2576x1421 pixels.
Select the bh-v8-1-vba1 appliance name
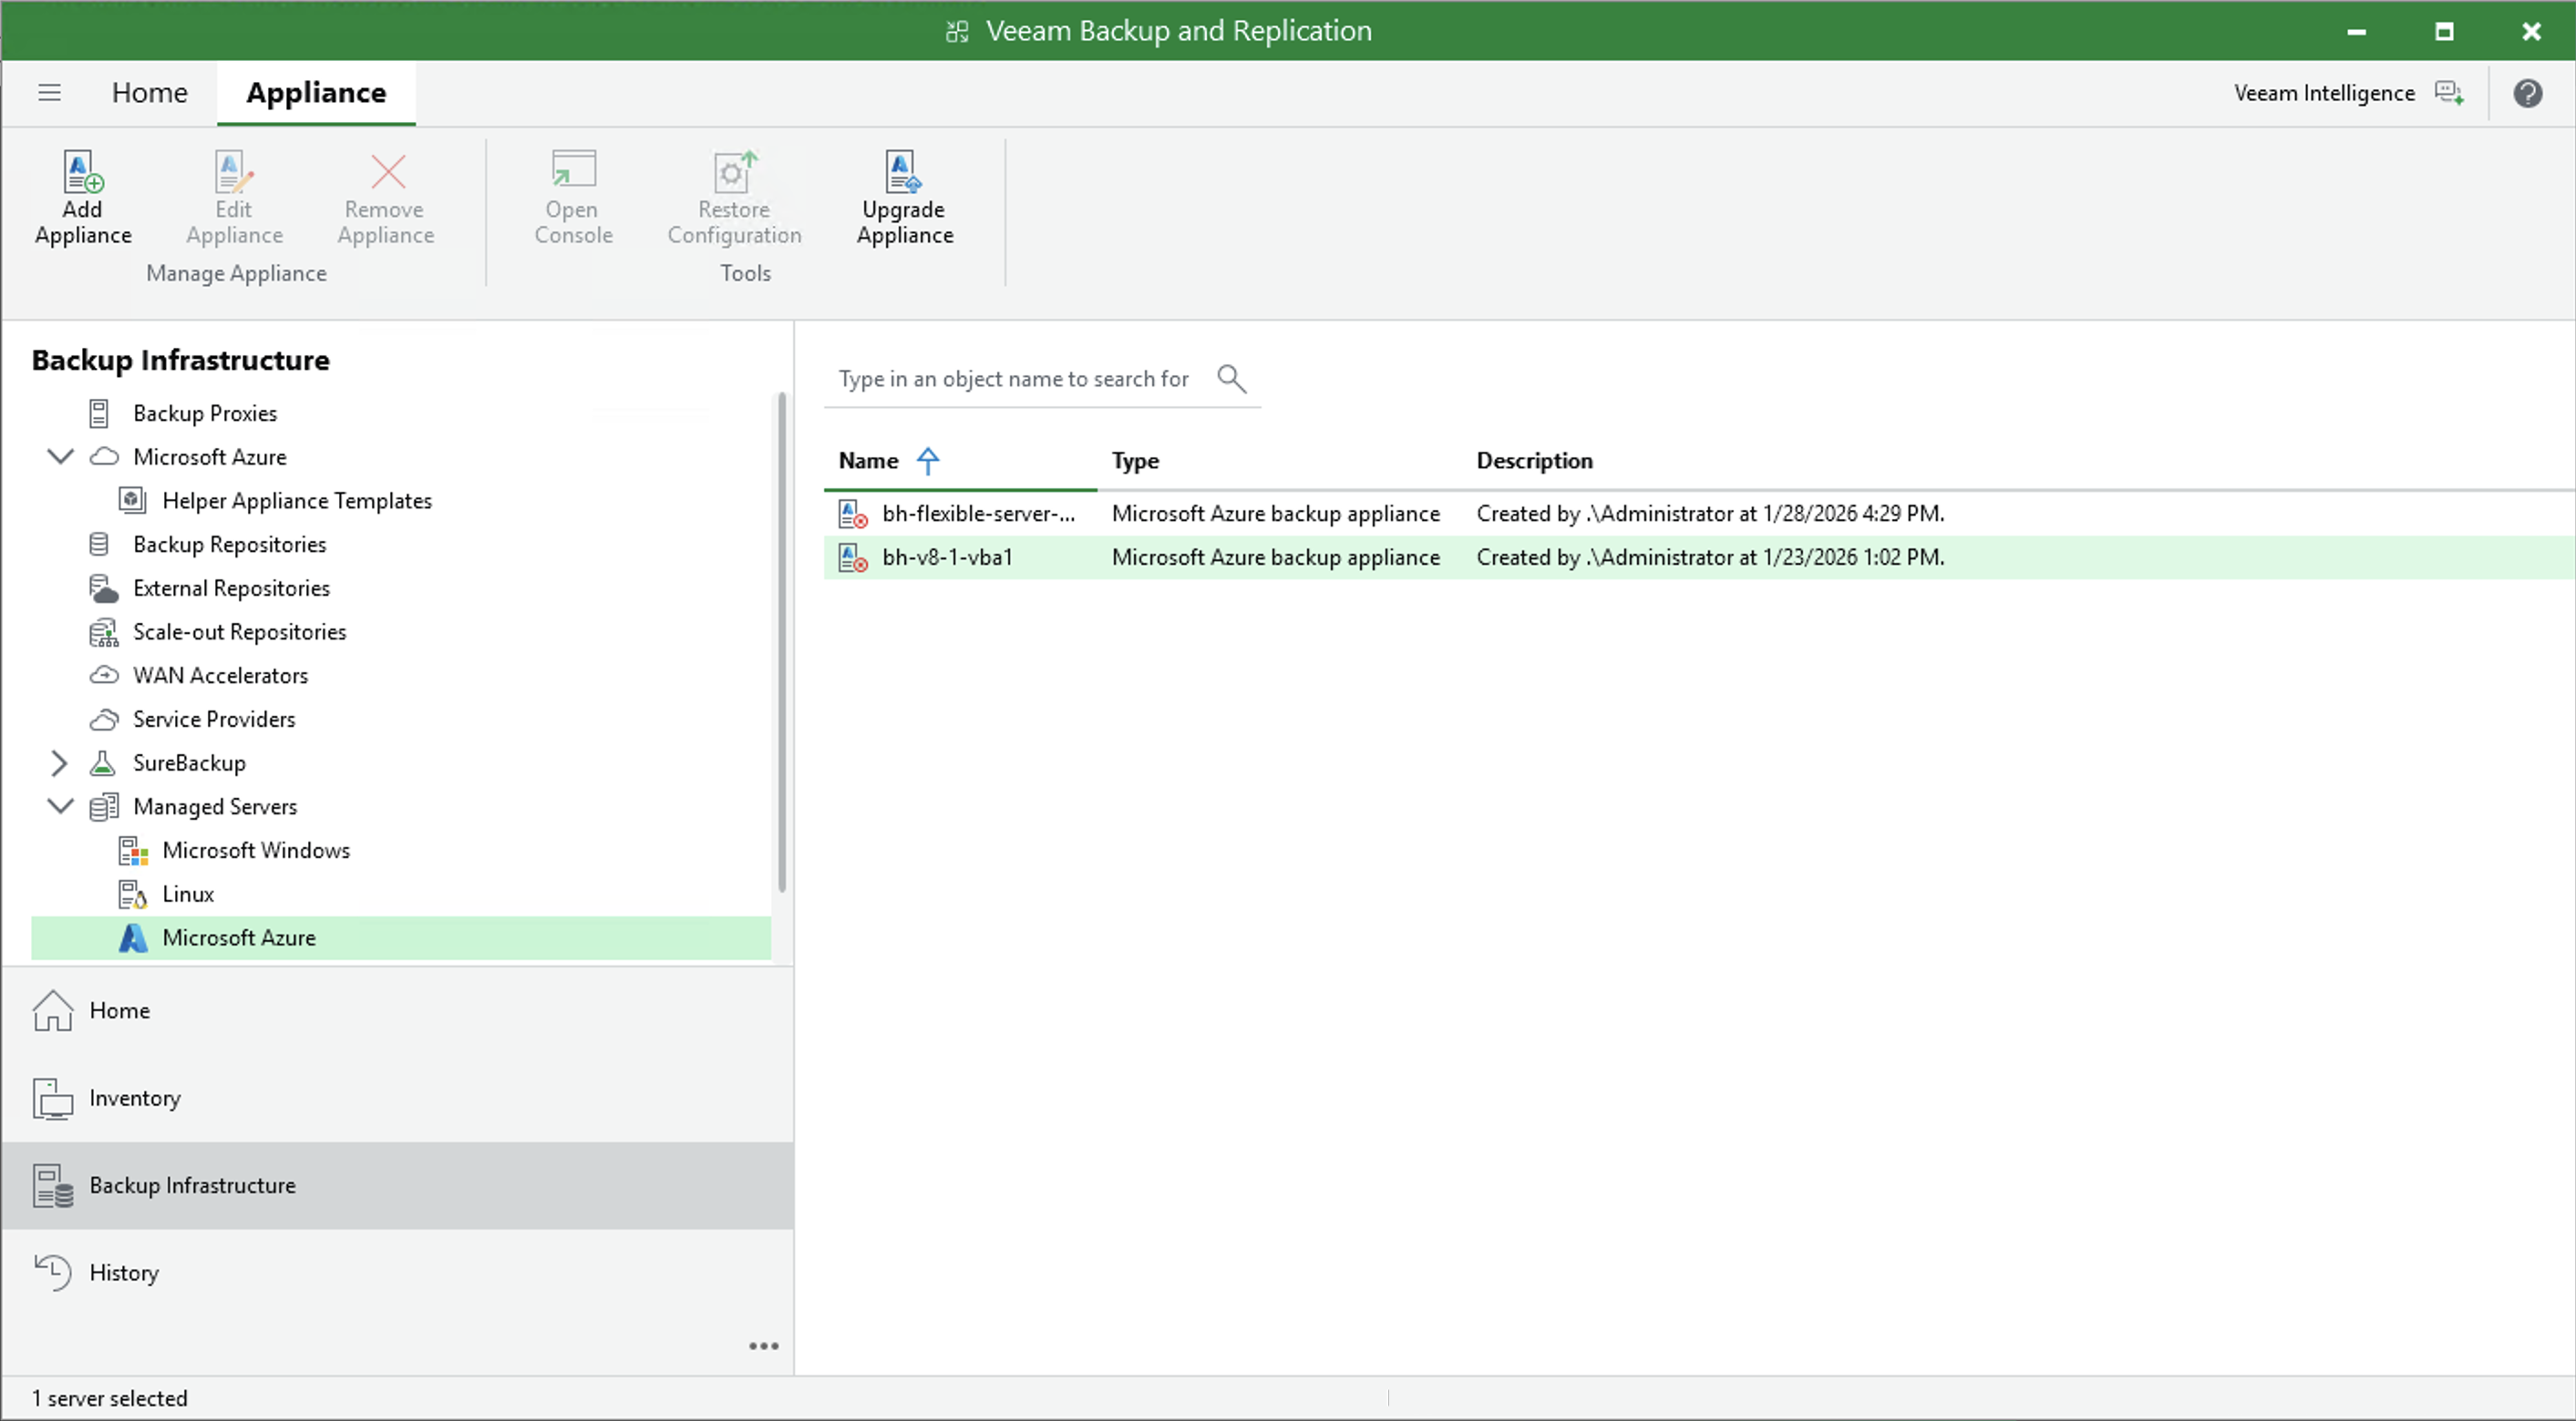pos(947,557)
